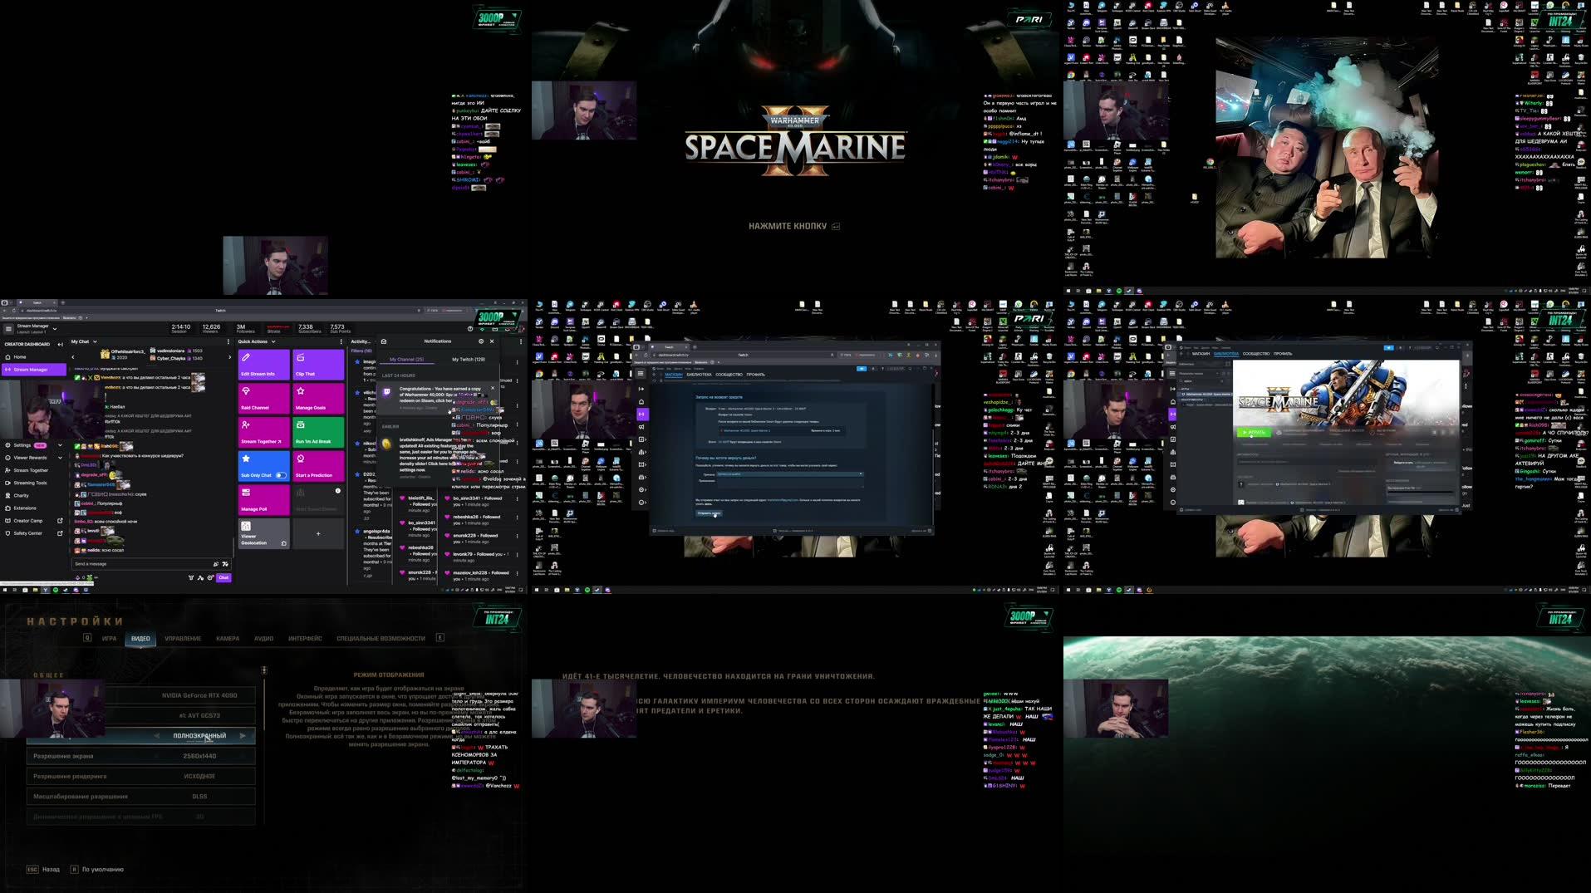The height and width of the screenshot is (893, 1591).
Task: Collapse the Creator Dashboard sidebar arrow
Action: click(x=60, y=344)
